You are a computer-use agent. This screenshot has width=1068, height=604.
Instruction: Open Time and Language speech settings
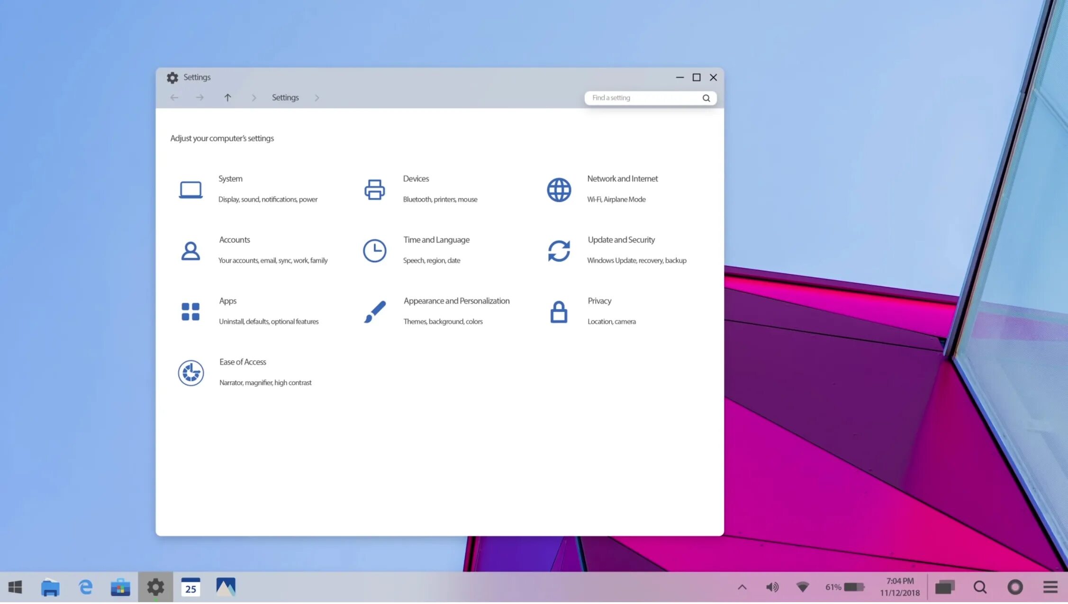(x=436, y=249)
